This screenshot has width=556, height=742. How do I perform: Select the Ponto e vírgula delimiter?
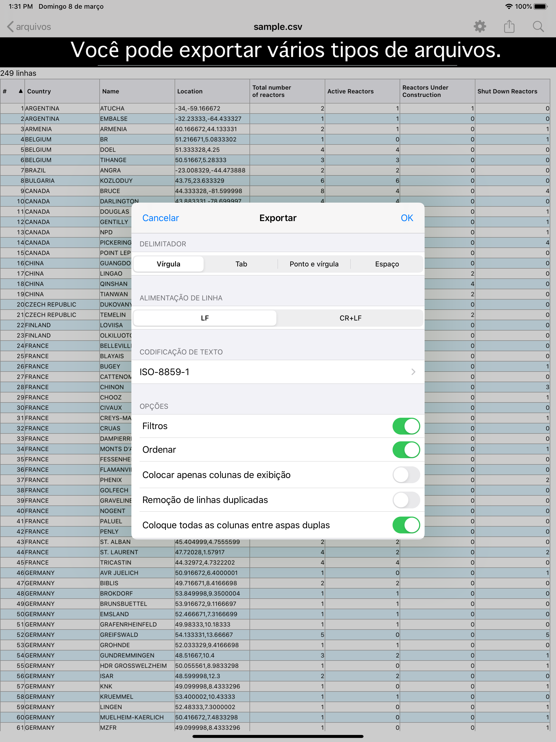click(x=314, y=264)
